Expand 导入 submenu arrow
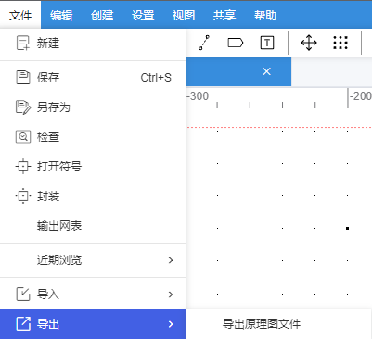This screenshot has height=339, width=372. tap(171, 295)
